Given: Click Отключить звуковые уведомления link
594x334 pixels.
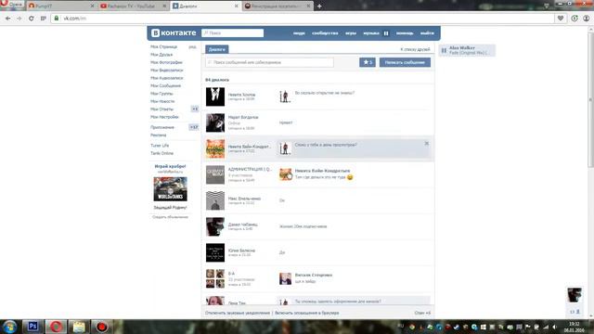Looking at the screenshot, I should tap(238, 314).
